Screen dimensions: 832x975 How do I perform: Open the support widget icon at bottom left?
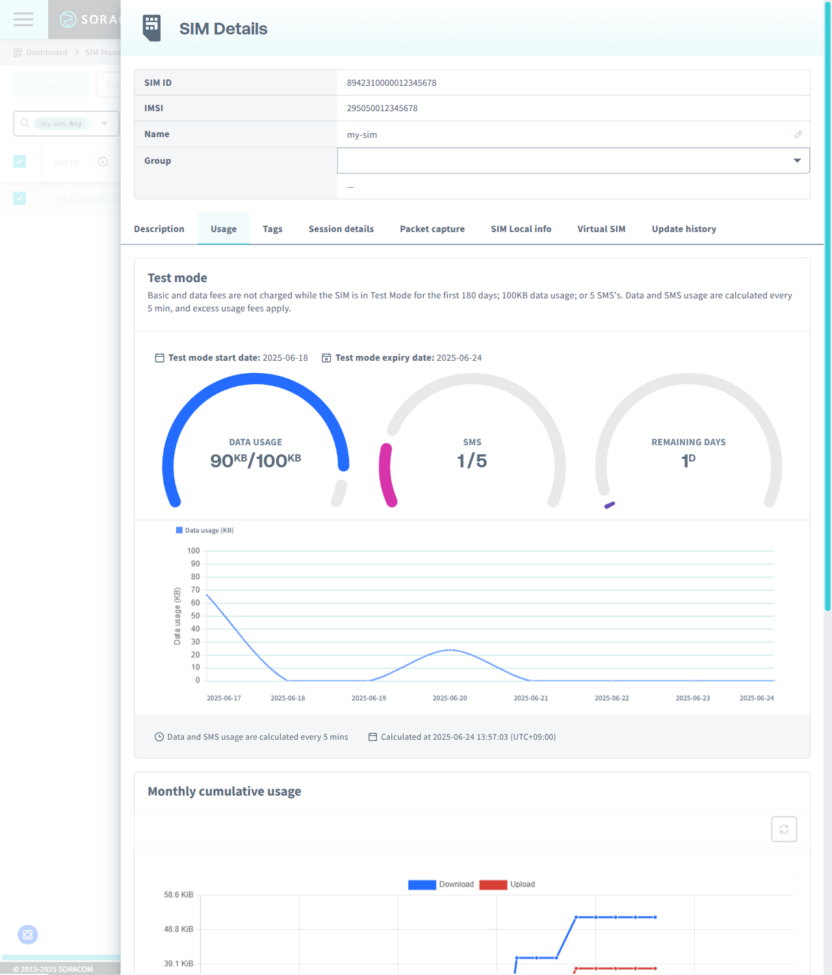tap(27, 935)
